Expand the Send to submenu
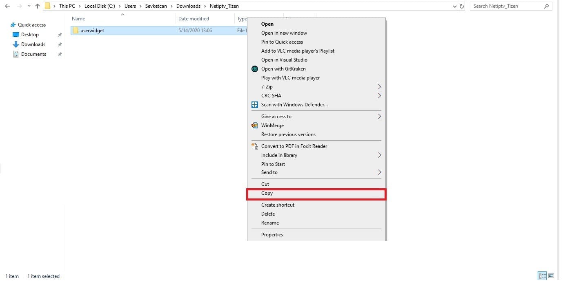Viewport: 563px width, 282px height. coord(379,172)
